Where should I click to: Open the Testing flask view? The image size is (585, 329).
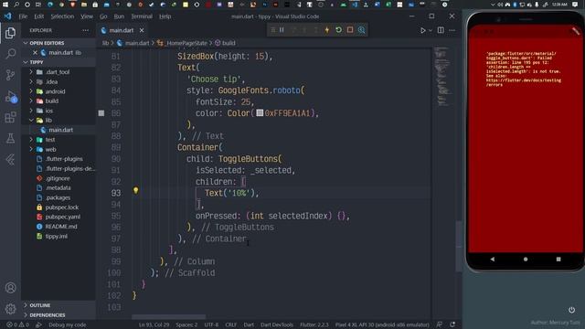tap(10, 138)
